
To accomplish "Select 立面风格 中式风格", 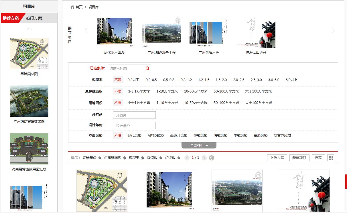I will point(240,136).
